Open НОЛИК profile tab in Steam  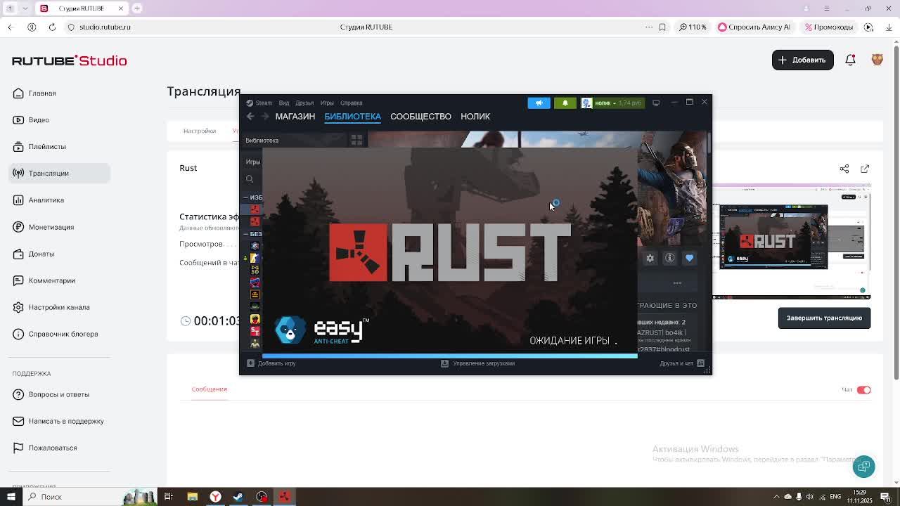[475, 117]
